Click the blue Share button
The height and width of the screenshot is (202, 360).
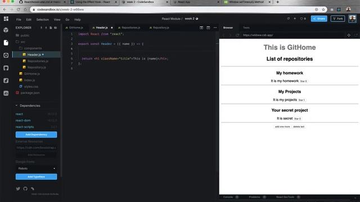click(319, 19)
